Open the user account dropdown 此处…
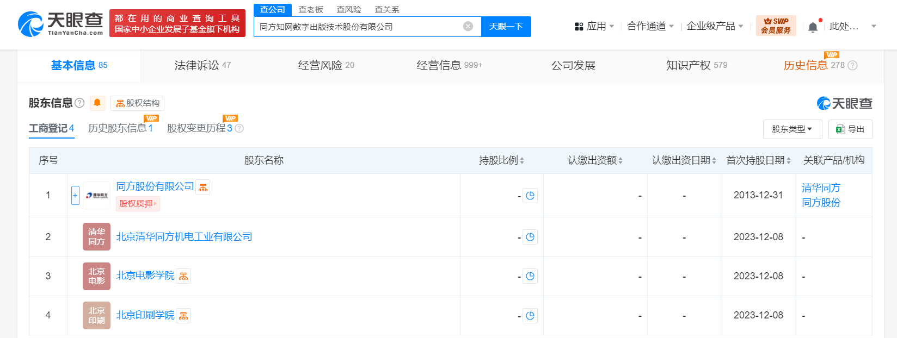Viewport: 897px width, 338px height. [853, 26]
